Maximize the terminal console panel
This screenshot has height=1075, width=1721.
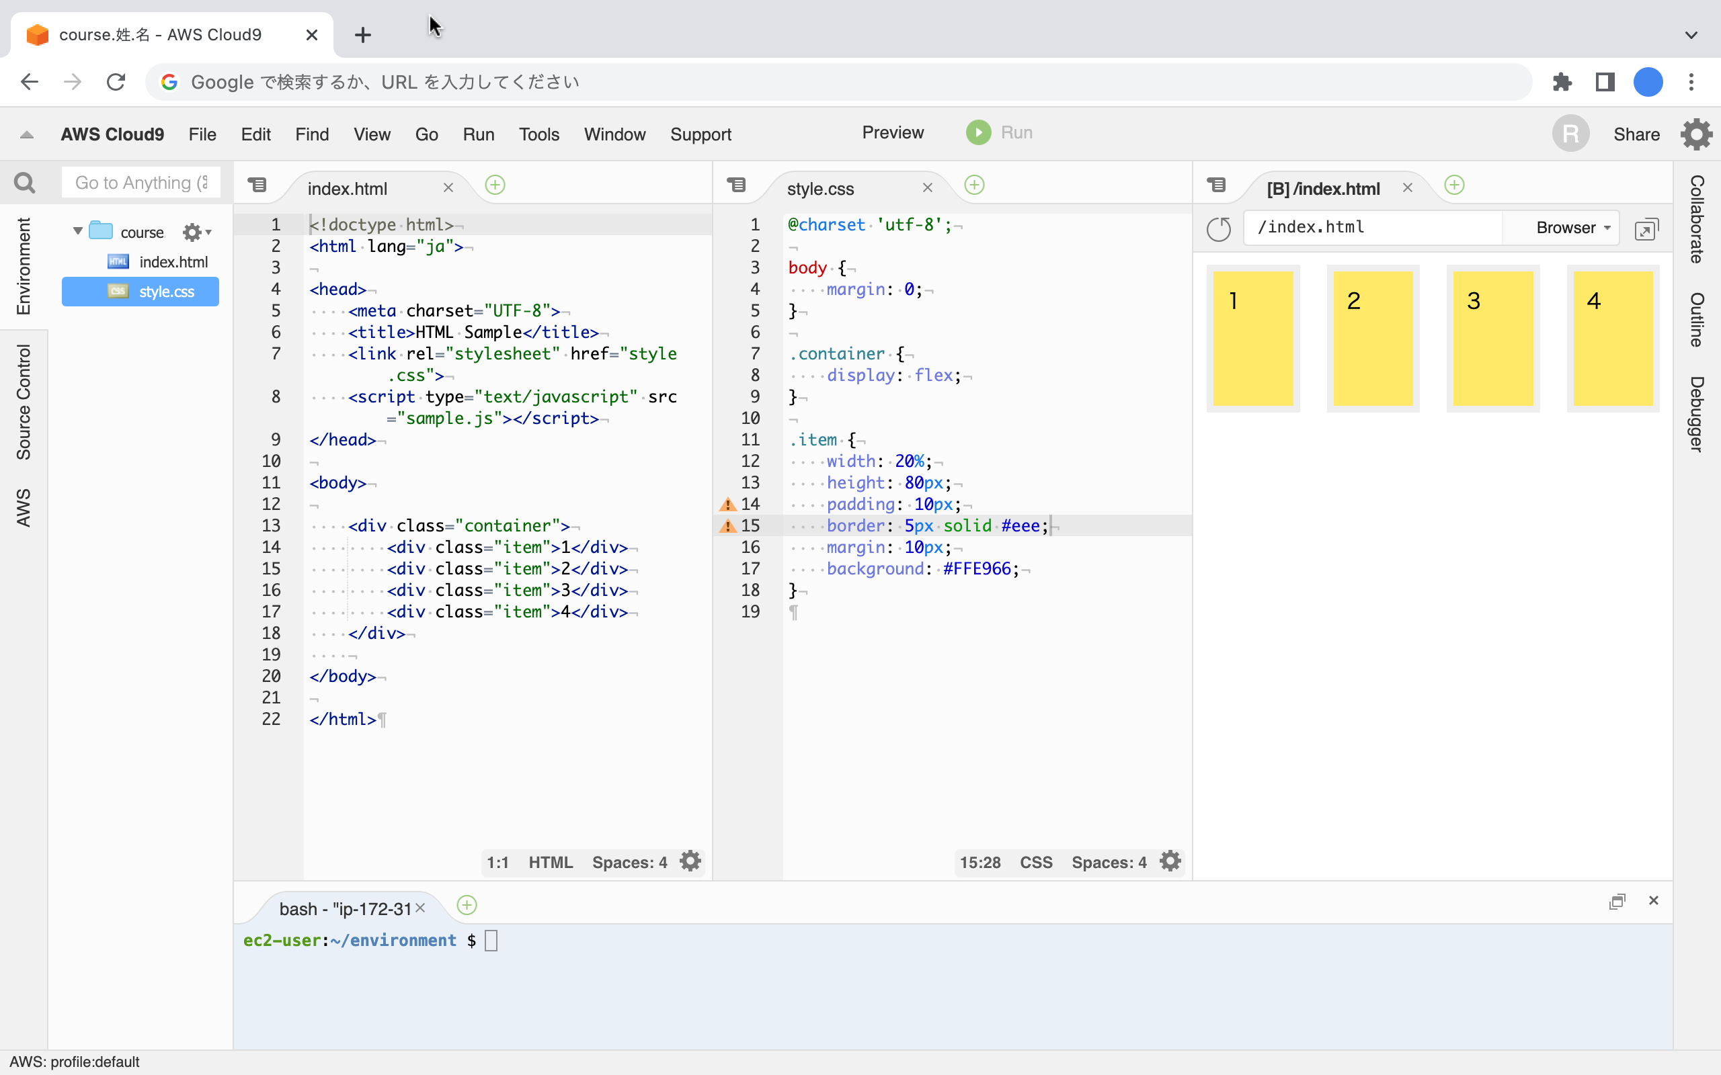(x=1616, y=901)
